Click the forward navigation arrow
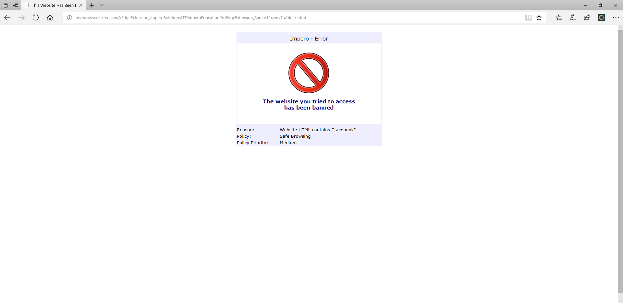The height and width of the screenshot is (303, 623). click(x=21, y=18)
